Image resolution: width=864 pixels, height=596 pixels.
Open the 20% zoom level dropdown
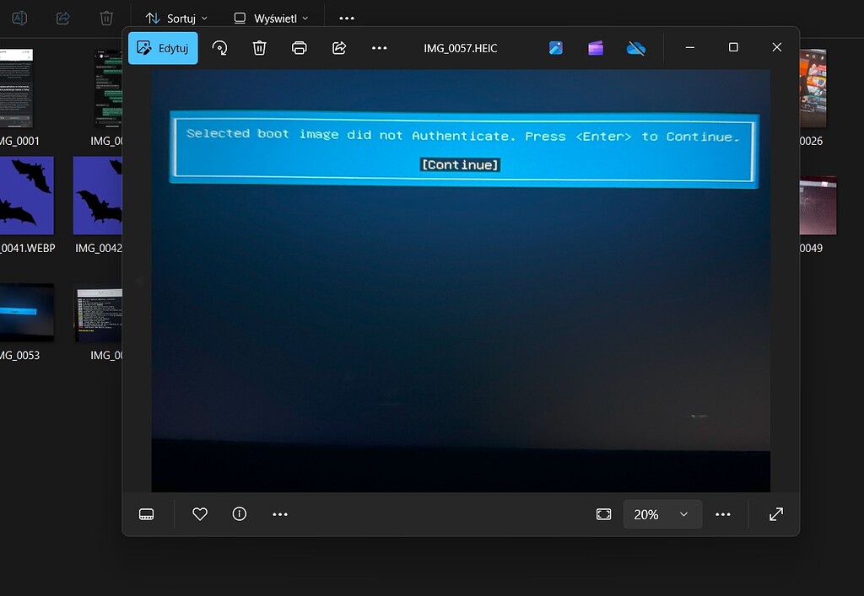(662, 514)
